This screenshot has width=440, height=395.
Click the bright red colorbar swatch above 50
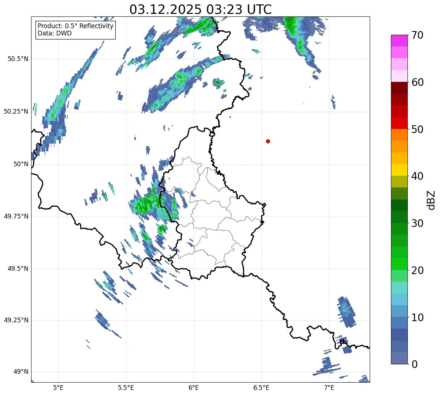tap(399, 123)
